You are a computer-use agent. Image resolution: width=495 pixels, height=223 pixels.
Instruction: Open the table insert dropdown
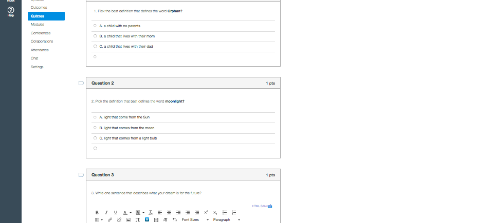point(99,219)
